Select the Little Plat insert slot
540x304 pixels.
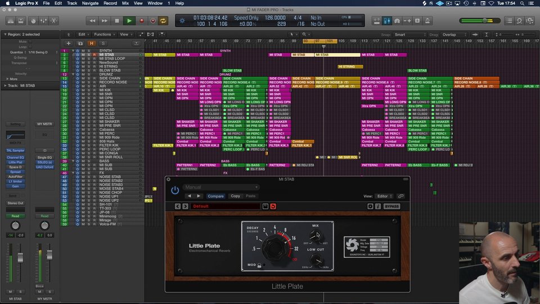tap(16, 162)
